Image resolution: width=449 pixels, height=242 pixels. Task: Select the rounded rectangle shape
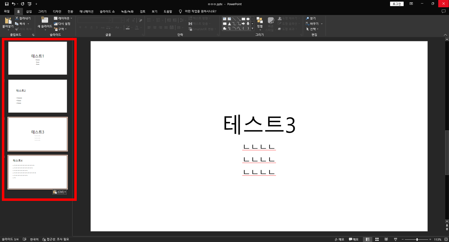(225, 24)
